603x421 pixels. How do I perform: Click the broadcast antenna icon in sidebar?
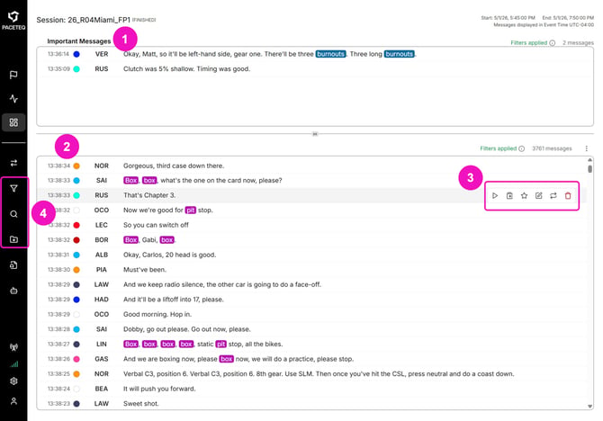[13, 347]
